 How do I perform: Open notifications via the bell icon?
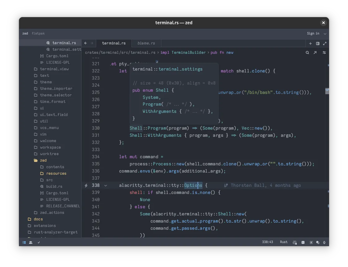point(324,242)
